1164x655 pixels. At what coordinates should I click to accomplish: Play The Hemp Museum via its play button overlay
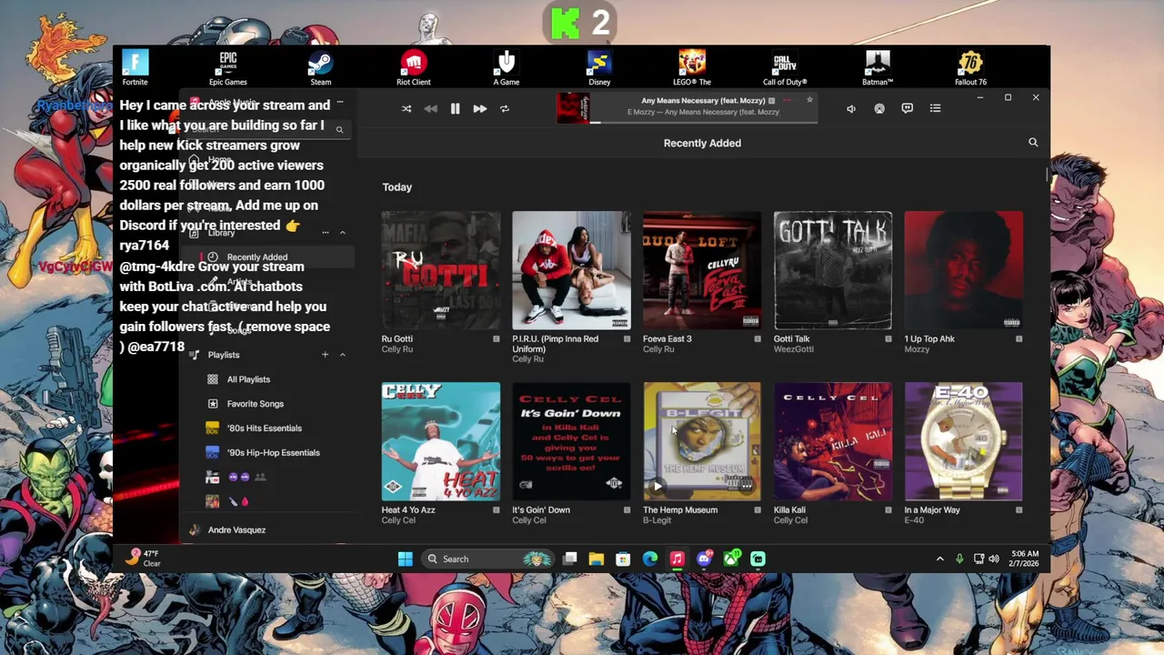pos(657,486)
